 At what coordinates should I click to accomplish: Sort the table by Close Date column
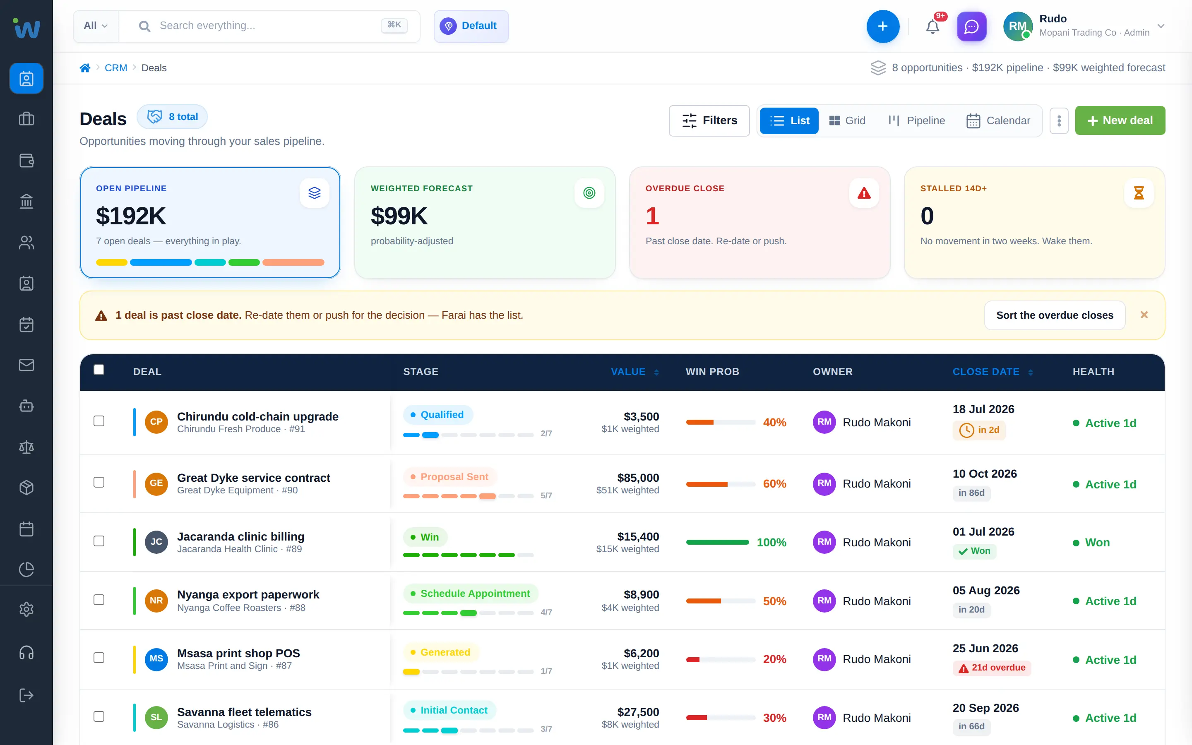coord(993,372)
